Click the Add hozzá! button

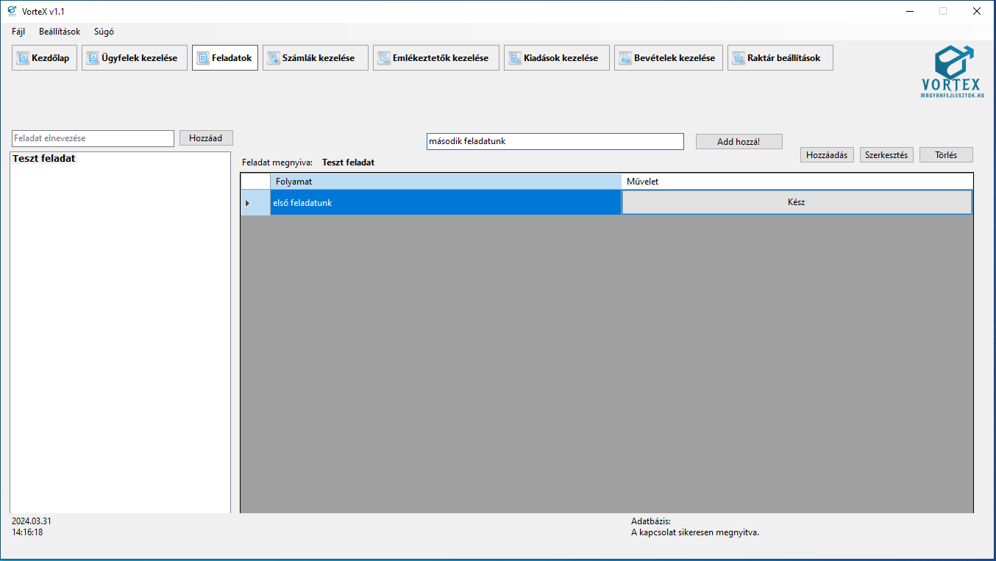[739, 142]
